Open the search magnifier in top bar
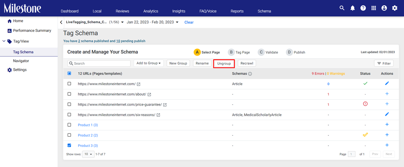The image size is (404, 167). pyautogui.click(x=342, y=8)
